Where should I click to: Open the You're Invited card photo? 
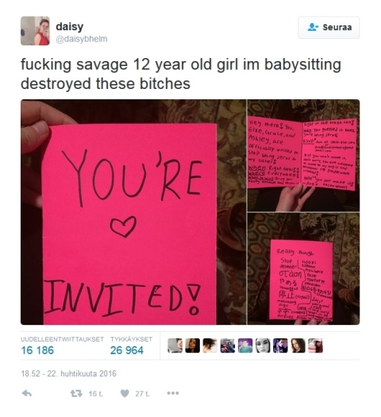click(133, 212)
